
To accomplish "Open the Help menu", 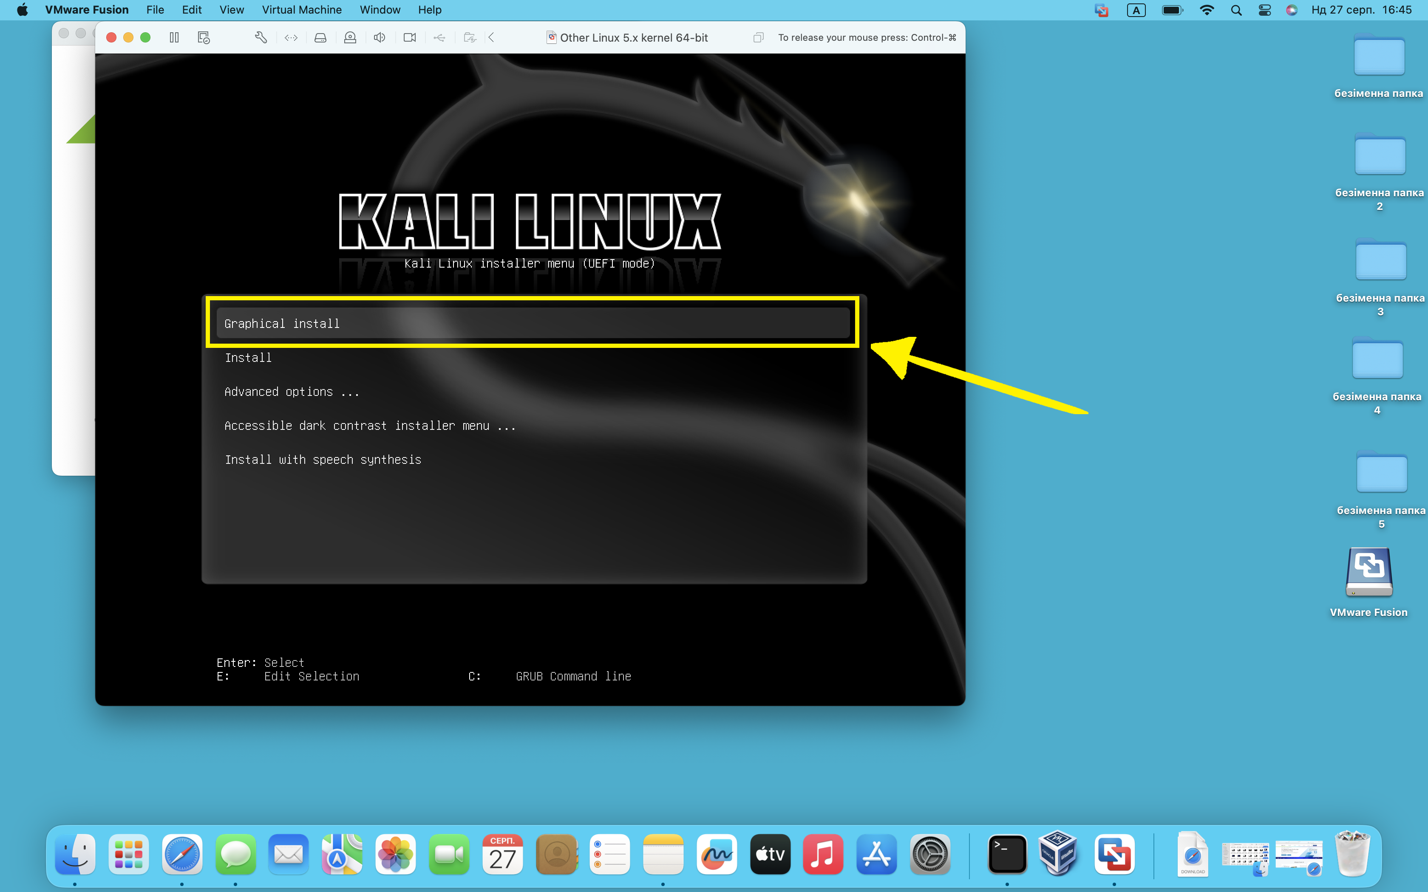I will click(430, 10).
